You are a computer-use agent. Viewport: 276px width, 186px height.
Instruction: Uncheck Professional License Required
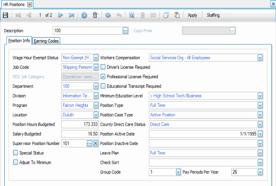click(103, 77)
